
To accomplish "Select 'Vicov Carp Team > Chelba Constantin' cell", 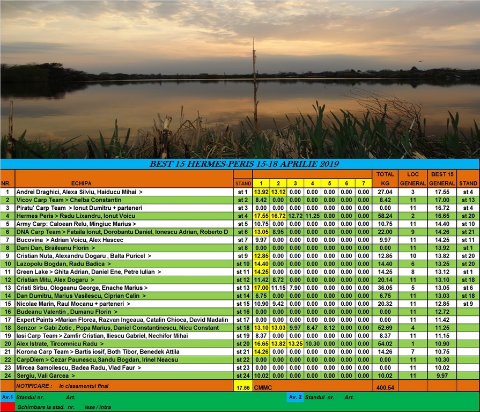I will click(124, 200).
